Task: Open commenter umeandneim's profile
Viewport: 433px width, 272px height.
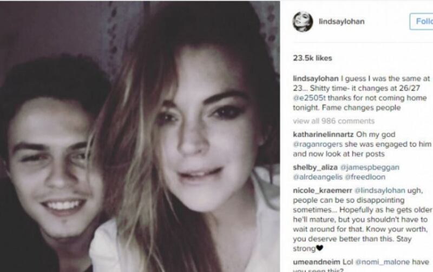Action: pos(317,262)
